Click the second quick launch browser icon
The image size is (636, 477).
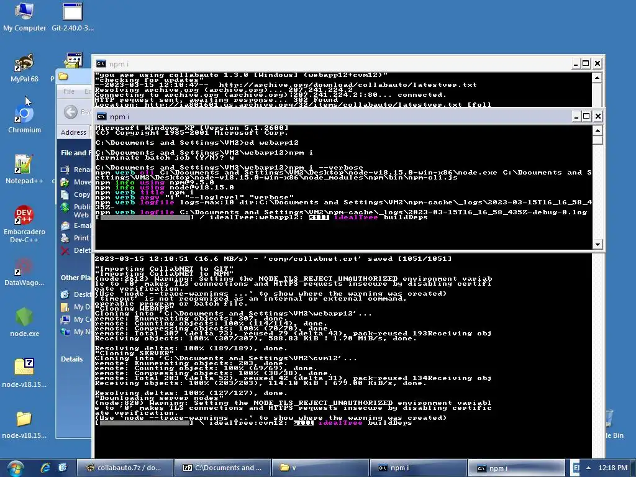click(x=63, y=468)
